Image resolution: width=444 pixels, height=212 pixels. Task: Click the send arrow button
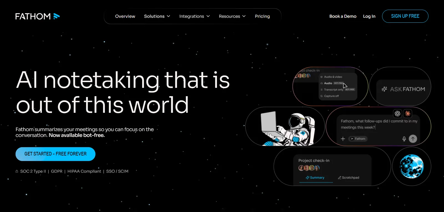coord(413,139)
